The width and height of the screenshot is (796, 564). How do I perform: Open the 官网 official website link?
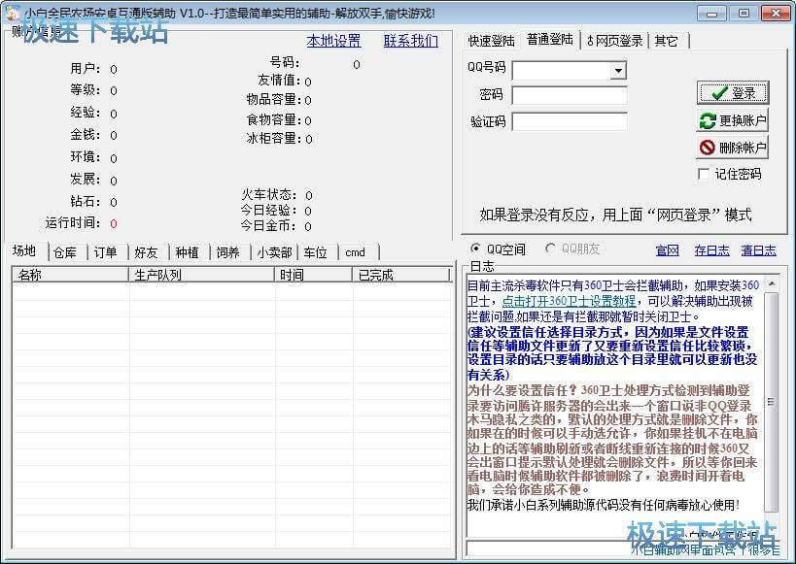(x=667, y=249)
